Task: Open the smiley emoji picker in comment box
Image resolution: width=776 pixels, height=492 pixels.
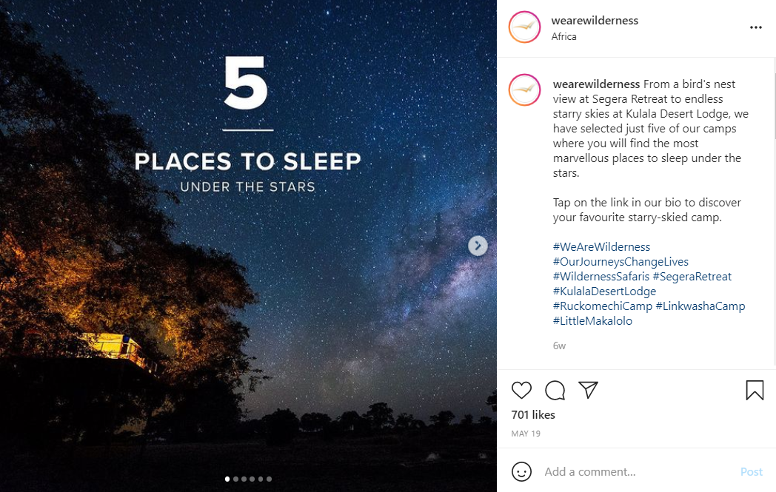Action: pyautogui.click(x=521, y=471)
